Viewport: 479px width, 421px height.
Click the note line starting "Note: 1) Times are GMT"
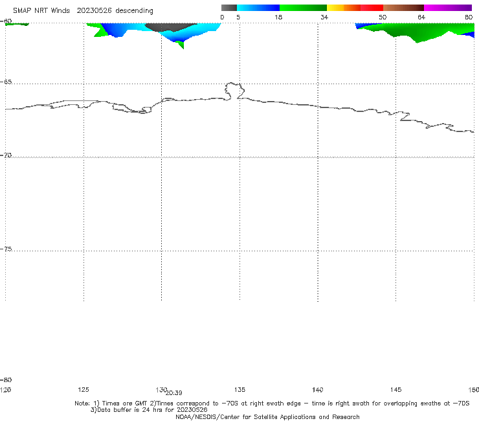coord(272,404)
